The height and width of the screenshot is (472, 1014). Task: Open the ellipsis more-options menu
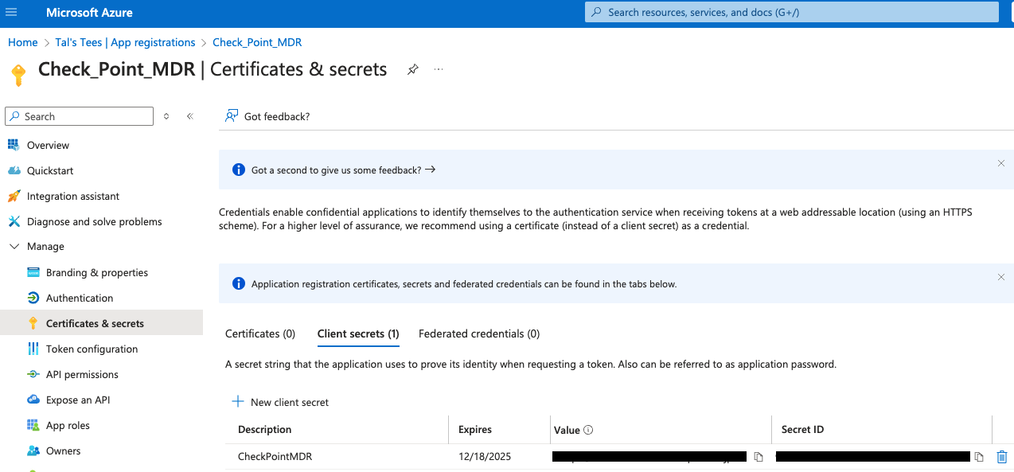[438, 69]
